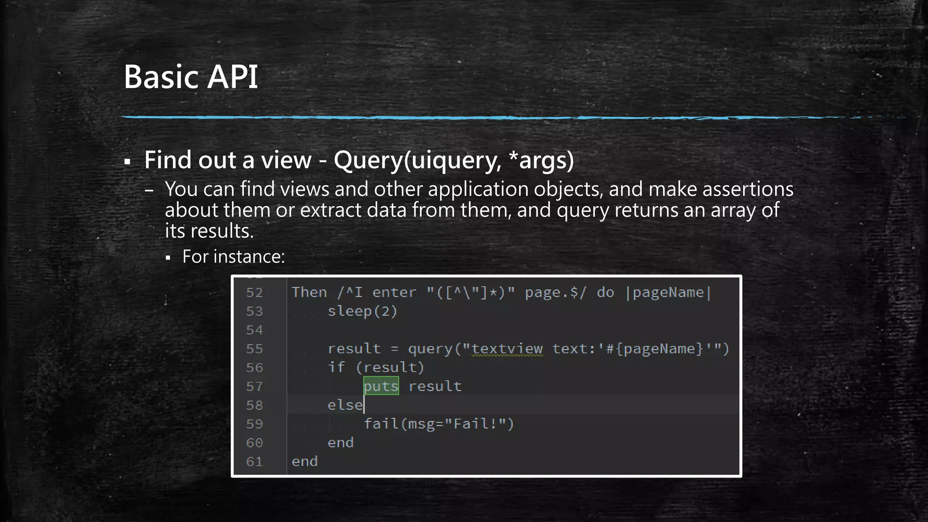Click the 'else' line with cursor
The image size is (928, 522).
pos(345,405)
